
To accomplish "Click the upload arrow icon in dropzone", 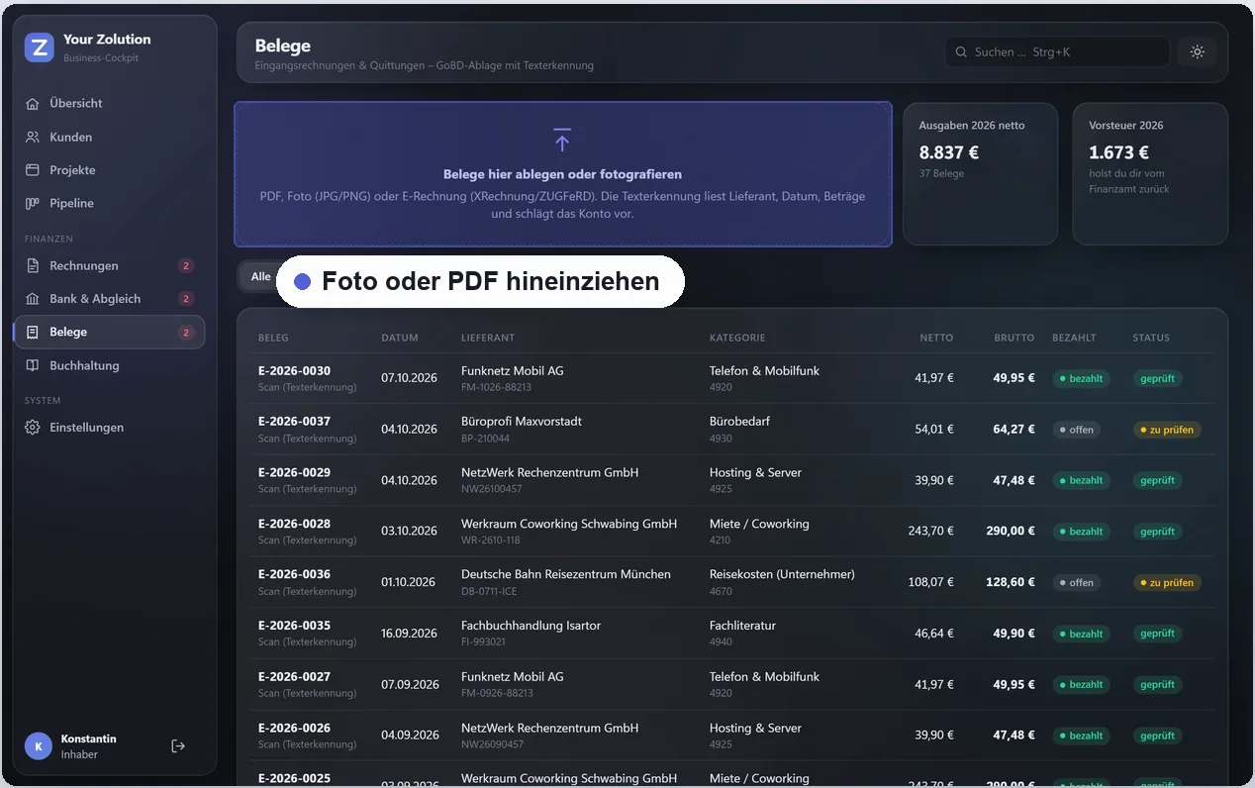I will coord(562,141).
